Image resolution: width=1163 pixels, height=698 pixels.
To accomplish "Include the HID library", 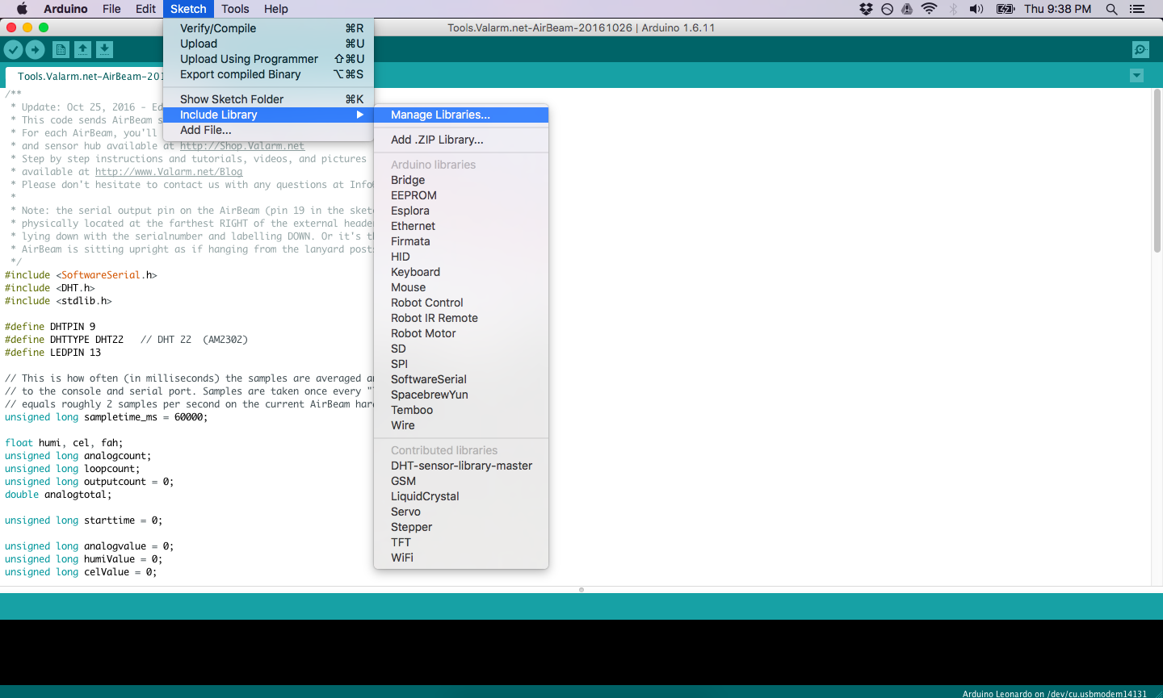I will 461,257.
